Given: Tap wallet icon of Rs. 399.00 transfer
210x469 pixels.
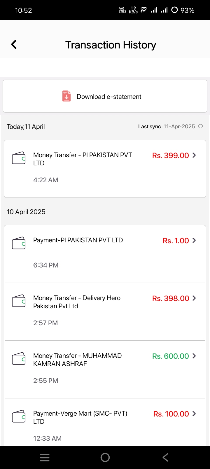Looking at the screenshot, I should tap(19, 158).
